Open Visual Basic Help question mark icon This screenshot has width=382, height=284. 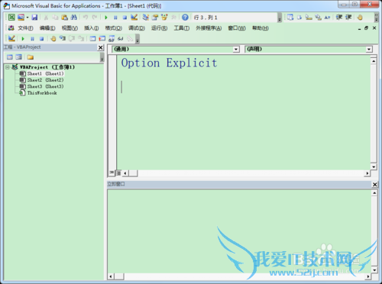[x=185, y=18]
